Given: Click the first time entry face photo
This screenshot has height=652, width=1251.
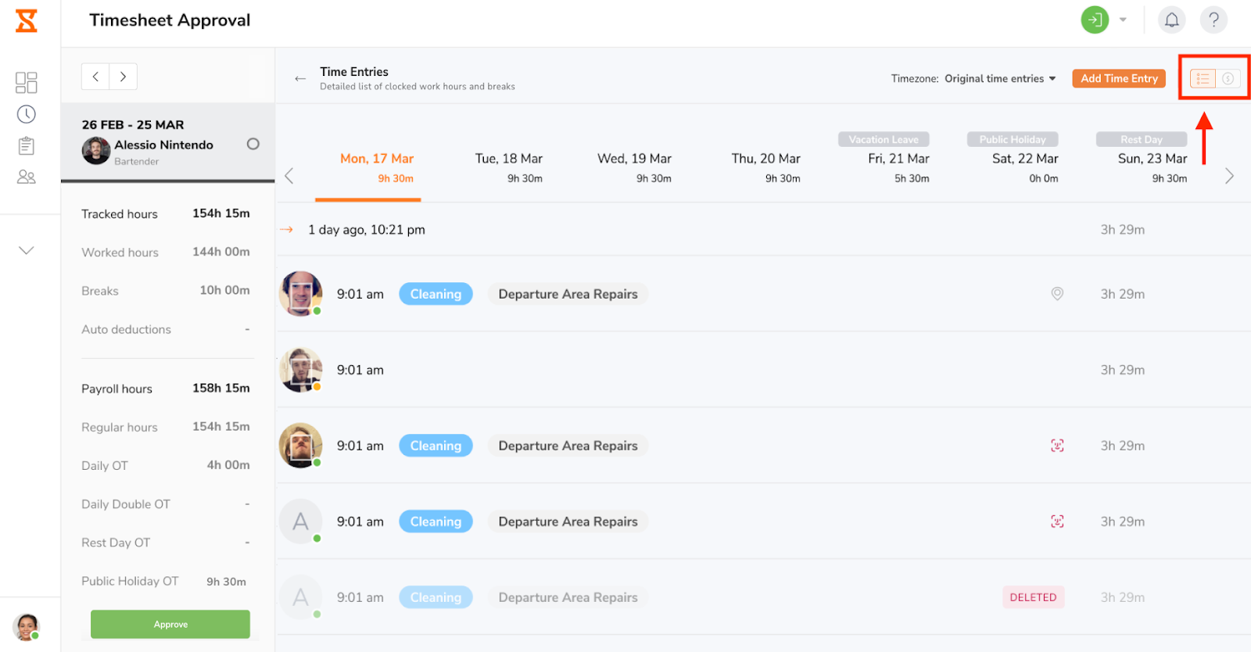Looking at the screenshot, I should pyautogui.click(x=301, y=293).
